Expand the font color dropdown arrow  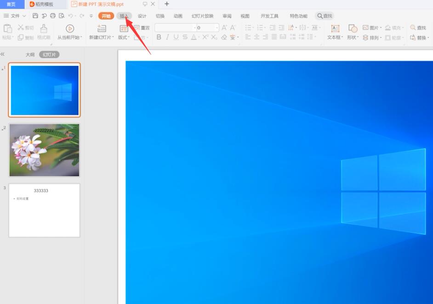pos(199,37)
